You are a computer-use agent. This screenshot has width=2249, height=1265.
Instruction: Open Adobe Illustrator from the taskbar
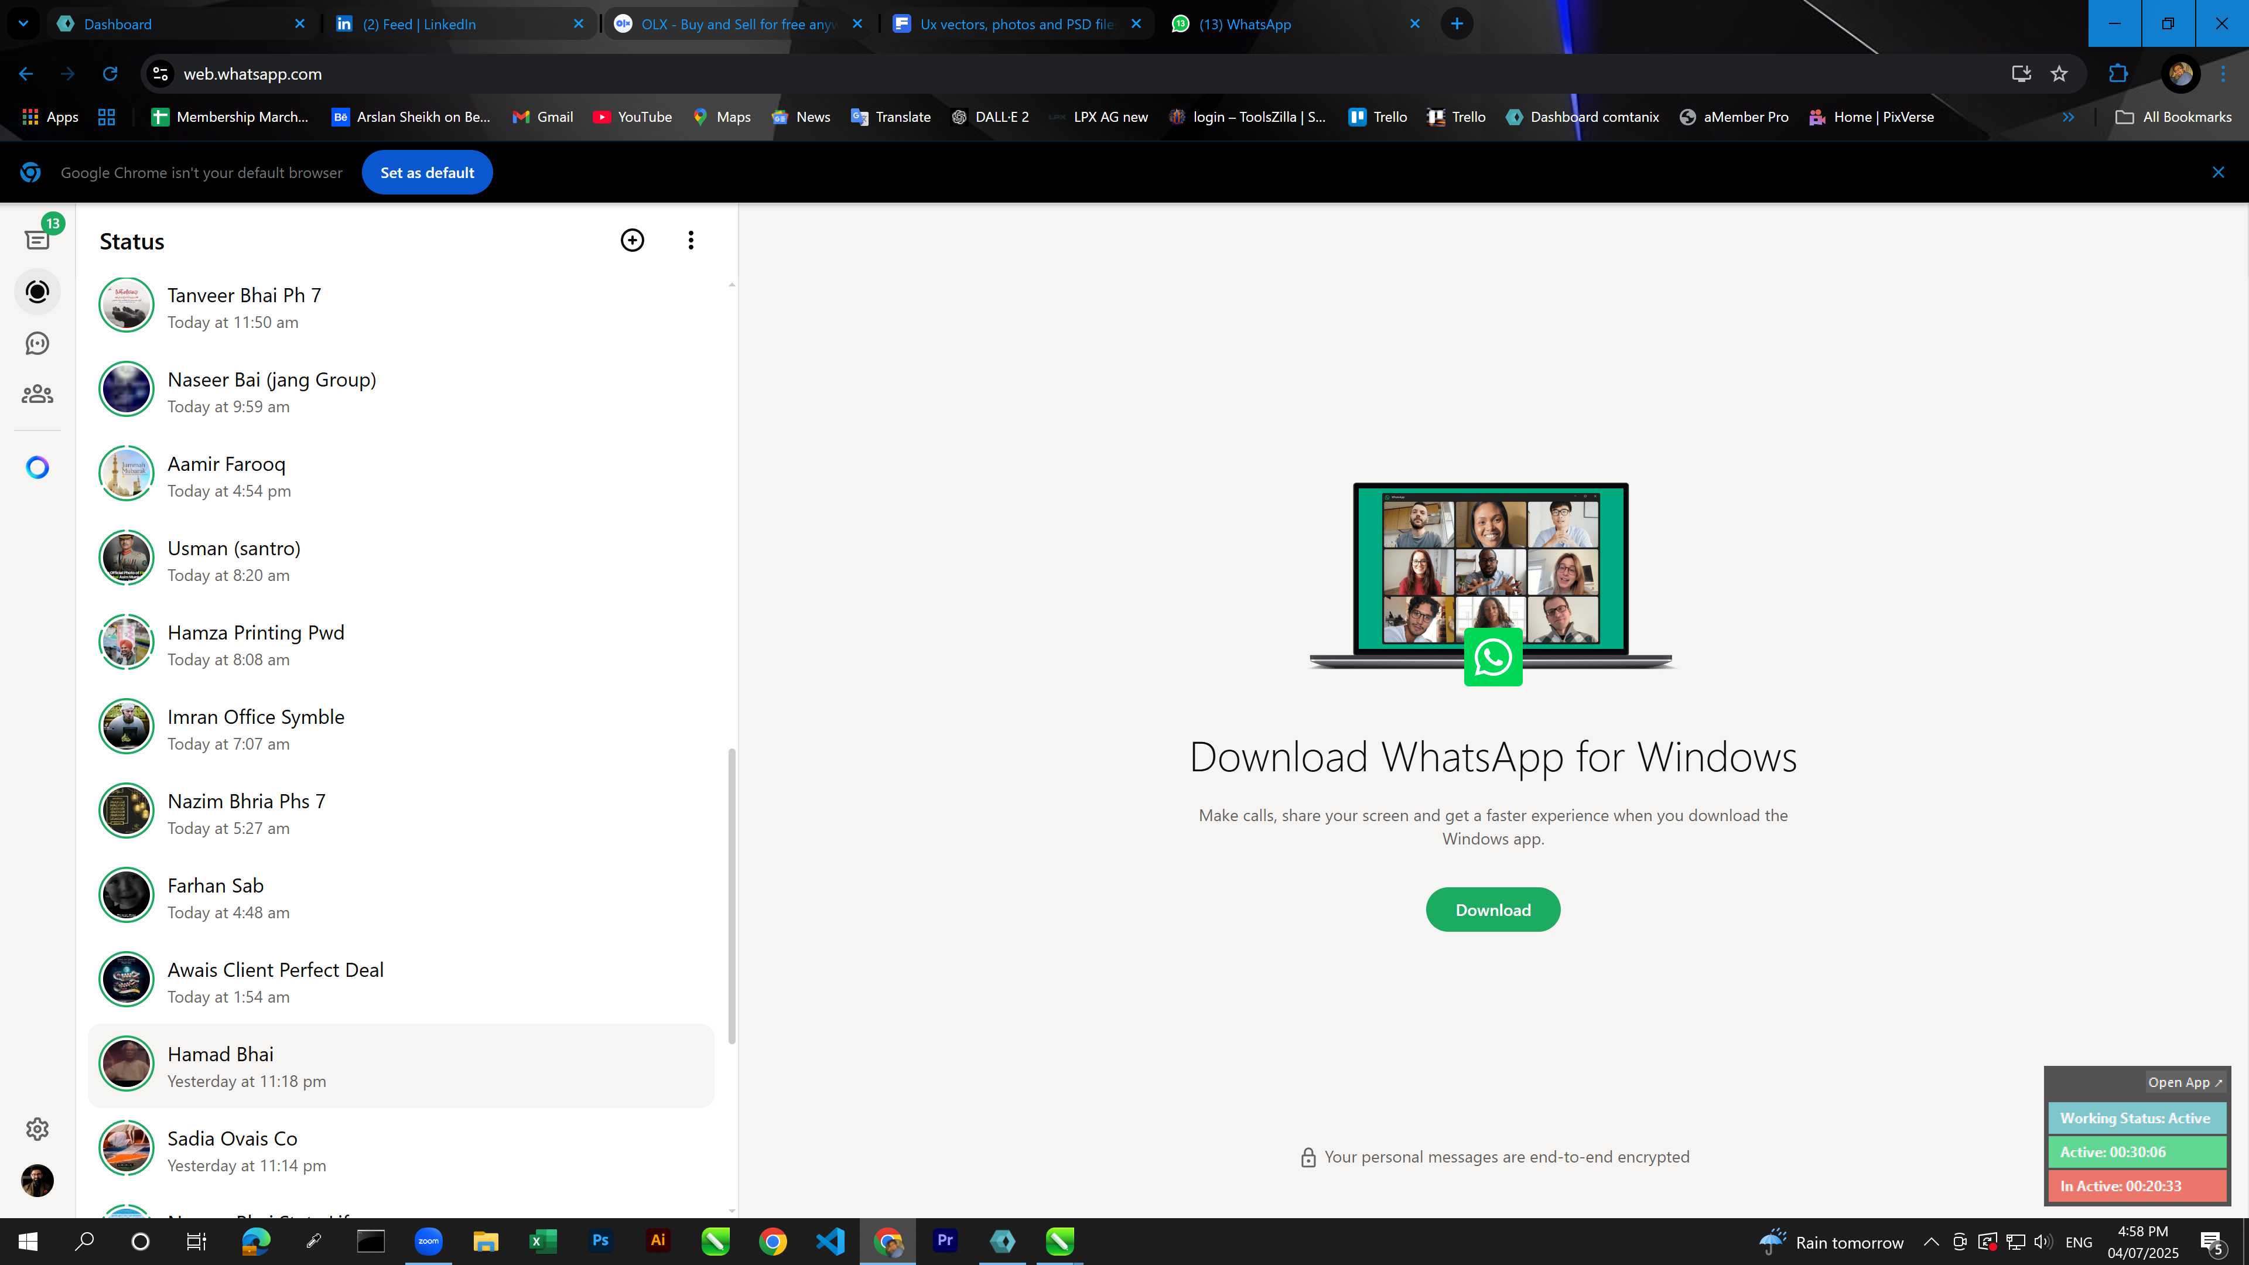pos(658,1242)
